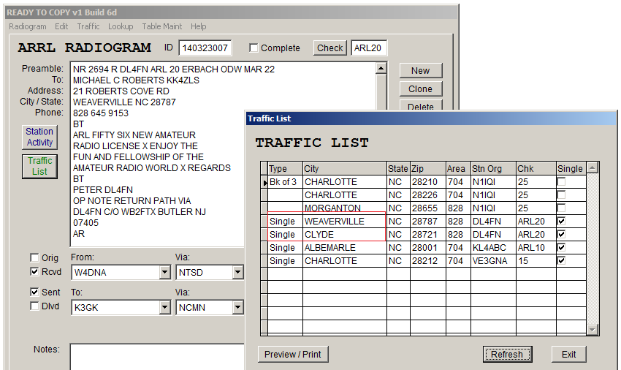Click the row selector for WEAVERVILLE row
This screenshot has width=621, height=370.
(264, 222)
